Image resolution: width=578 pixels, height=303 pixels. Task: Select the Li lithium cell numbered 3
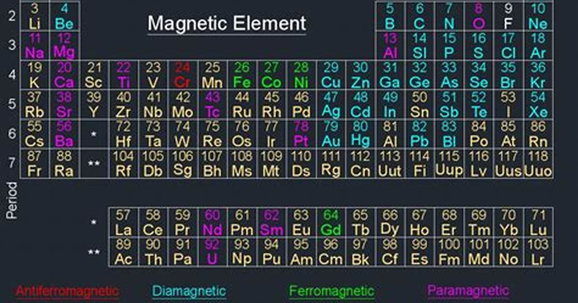coord(35,16)
